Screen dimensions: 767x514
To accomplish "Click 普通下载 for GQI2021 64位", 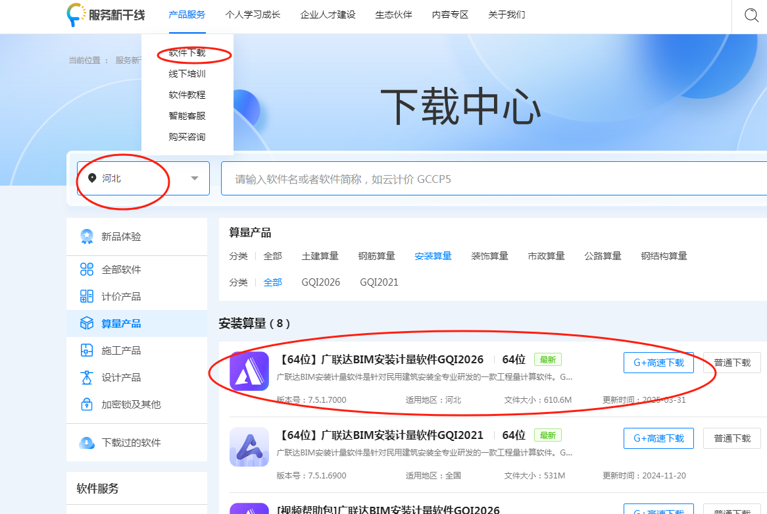I will point(731,438).
